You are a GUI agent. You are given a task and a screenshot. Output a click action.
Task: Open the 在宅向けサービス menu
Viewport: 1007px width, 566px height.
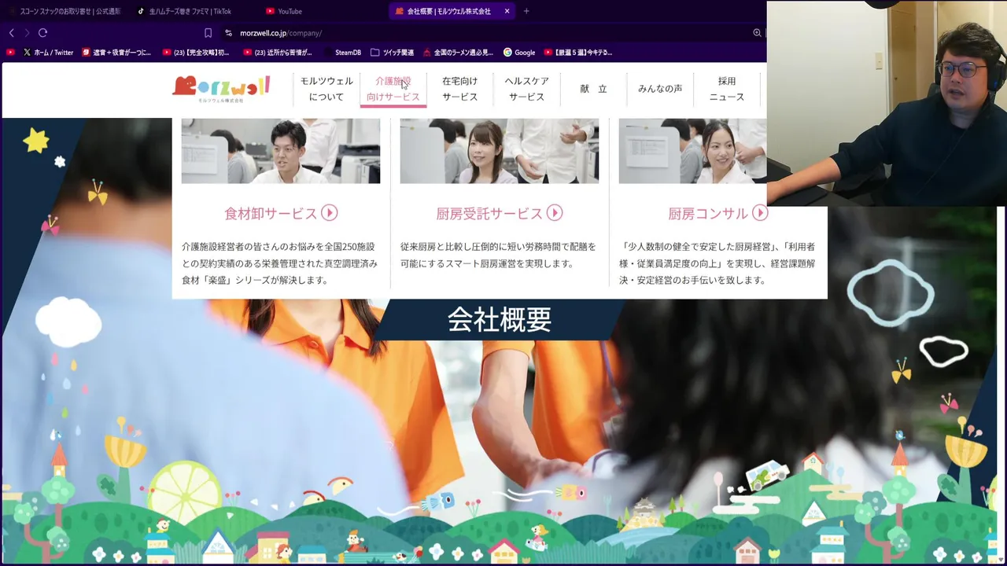460,89
